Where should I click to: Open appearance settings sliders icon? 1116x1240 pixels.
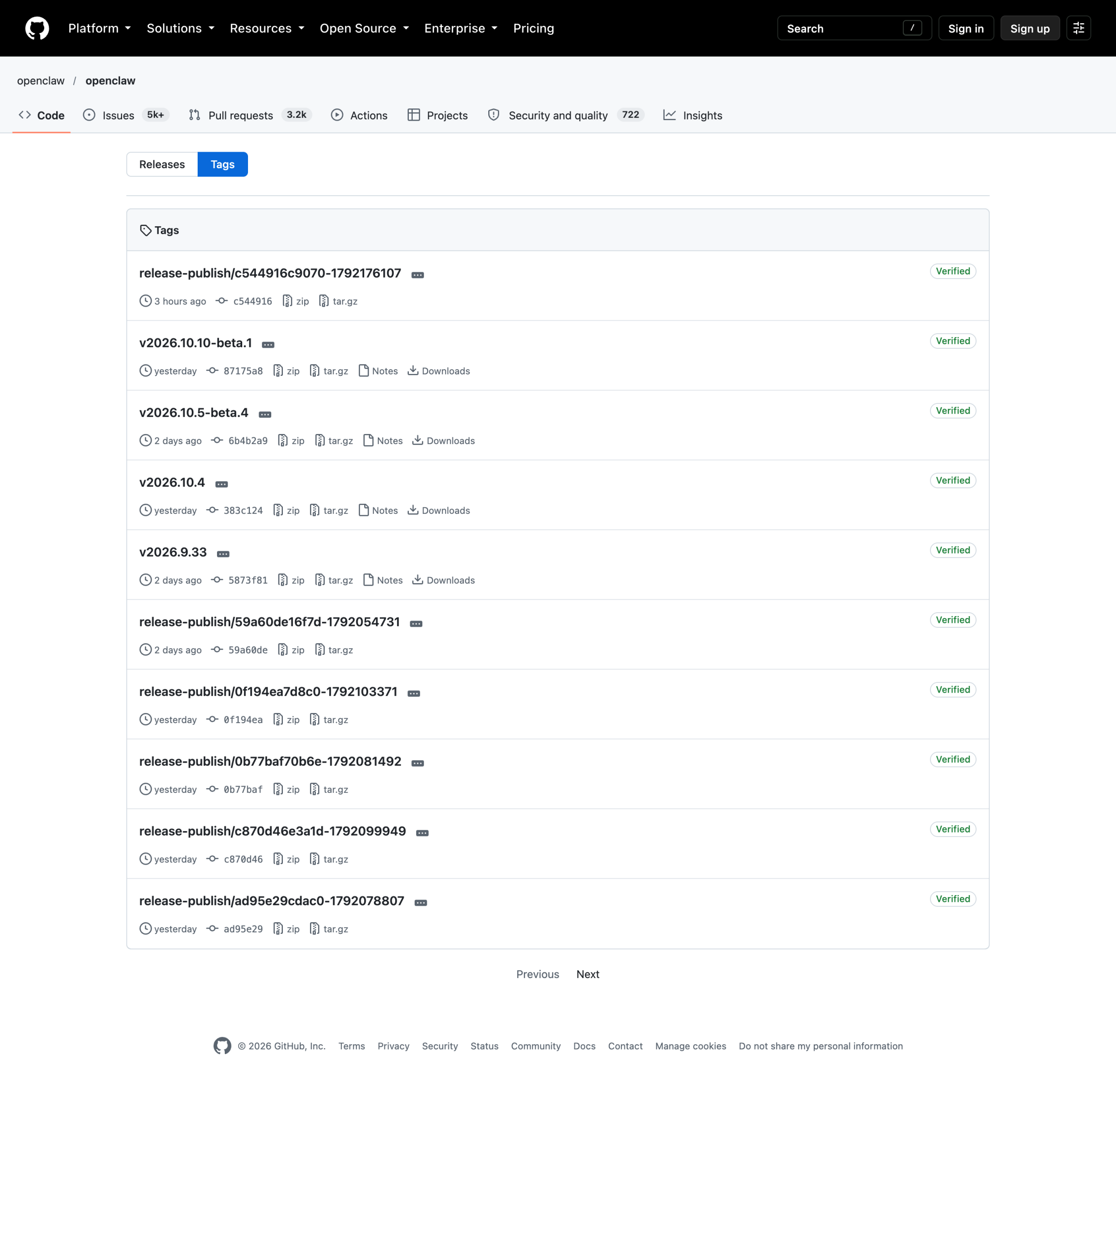(x=1078, y=28)
